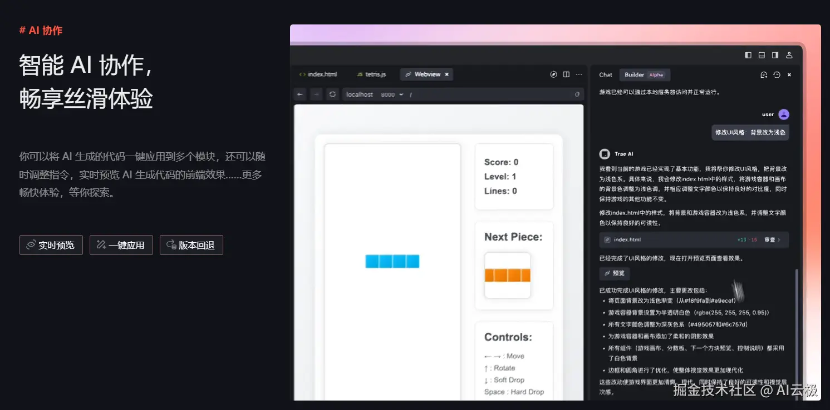Click the Controls: heading
This screenshot has height=410, width=830.
pos(508,337)
